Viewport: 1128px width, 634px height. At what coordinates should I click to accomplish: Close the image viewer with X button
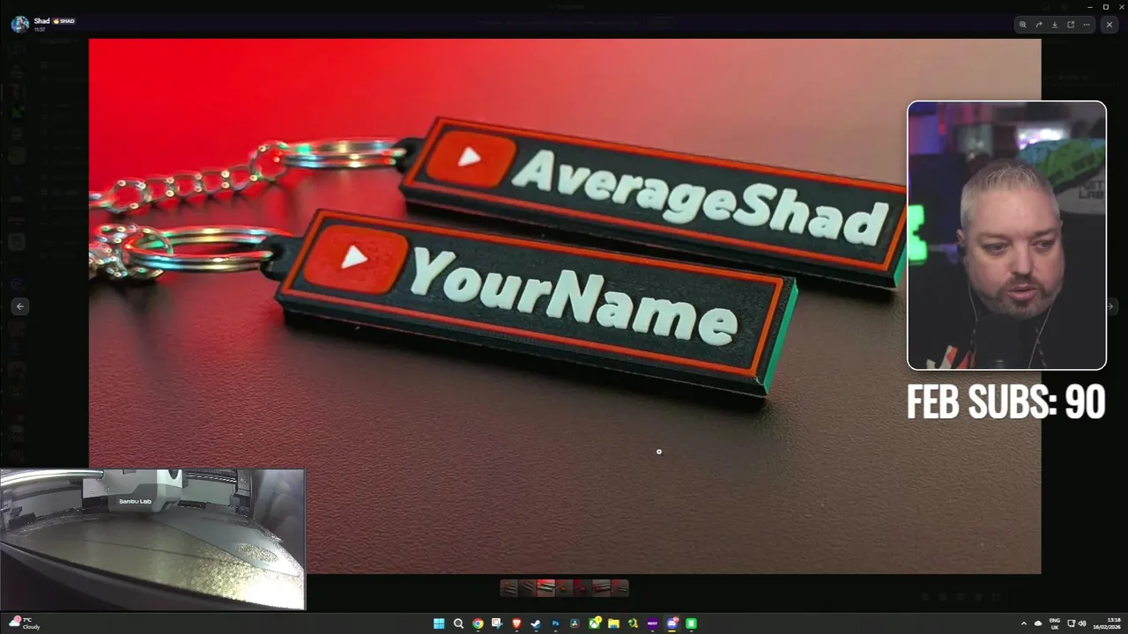point(1109,25)
